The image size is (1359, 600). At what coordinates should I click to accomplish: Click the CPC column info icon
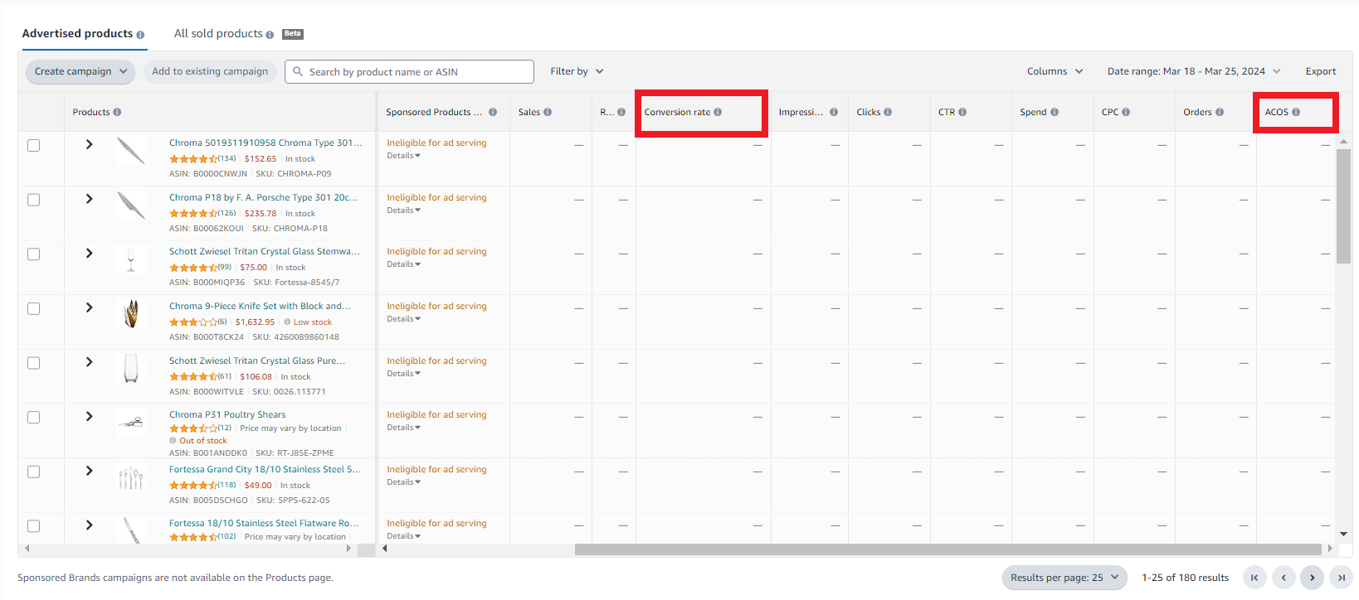coord(1126,112)
